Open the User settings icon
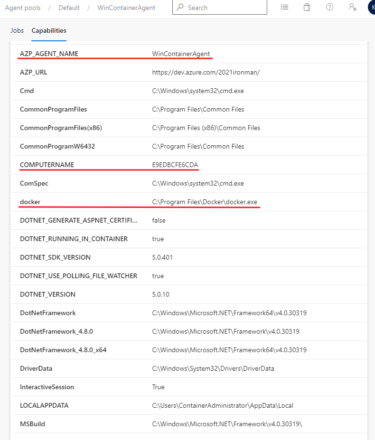The width and height of the screenshot is (375, 440). 352,7
